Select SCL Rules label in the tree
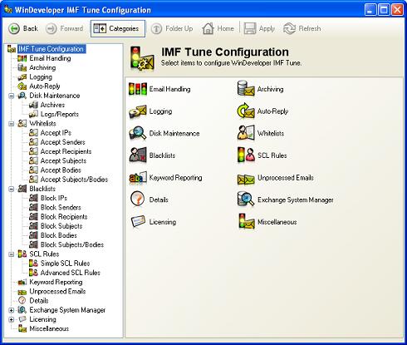The image size is (407, 345). (x=44, y=254)
